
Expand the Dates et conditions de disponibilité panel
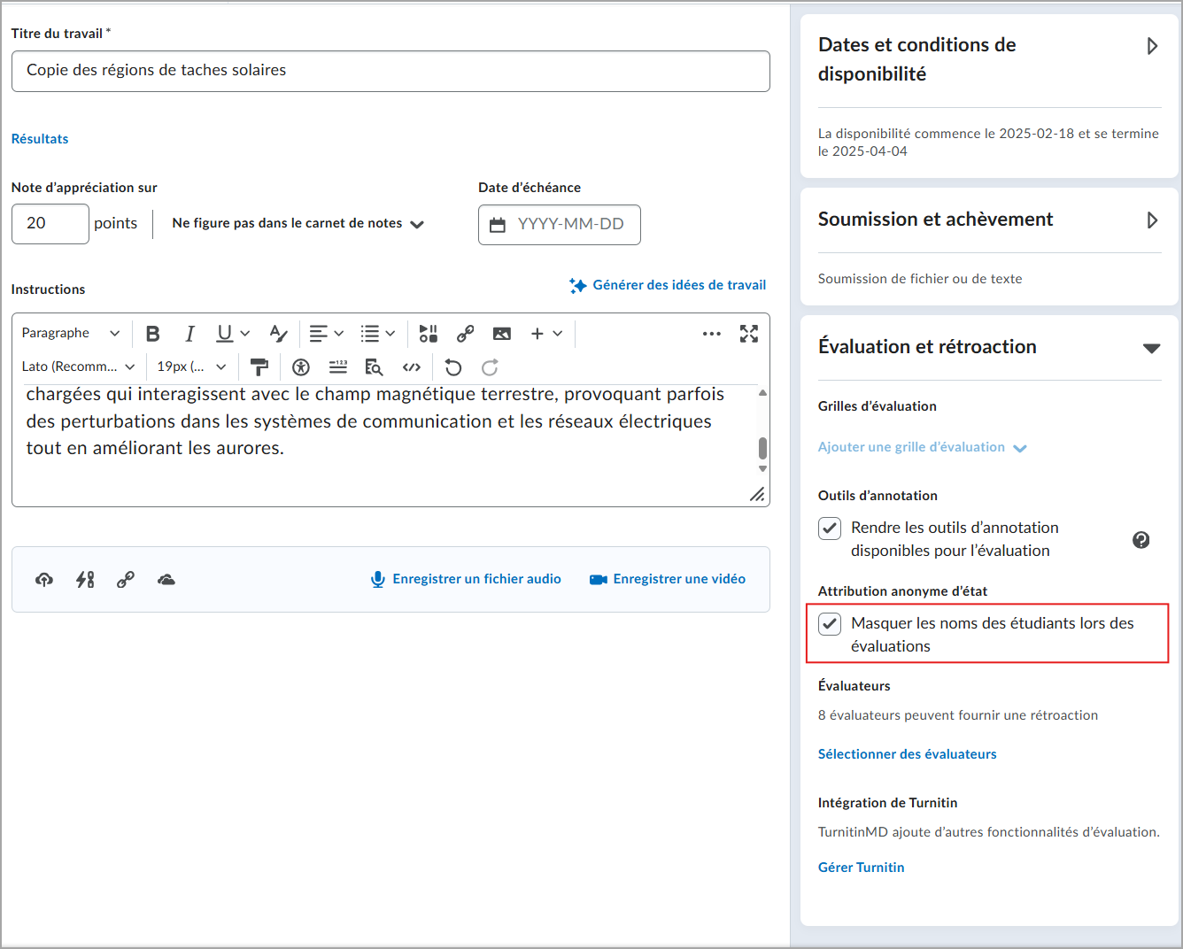(x=1154, y=45)
